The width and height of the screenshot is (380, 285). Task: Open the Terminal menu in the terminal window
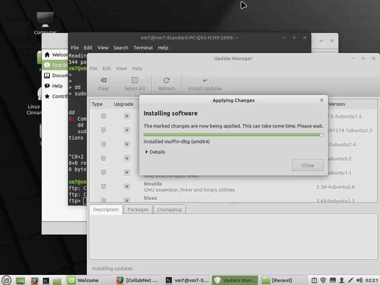[x=143, y=48]
